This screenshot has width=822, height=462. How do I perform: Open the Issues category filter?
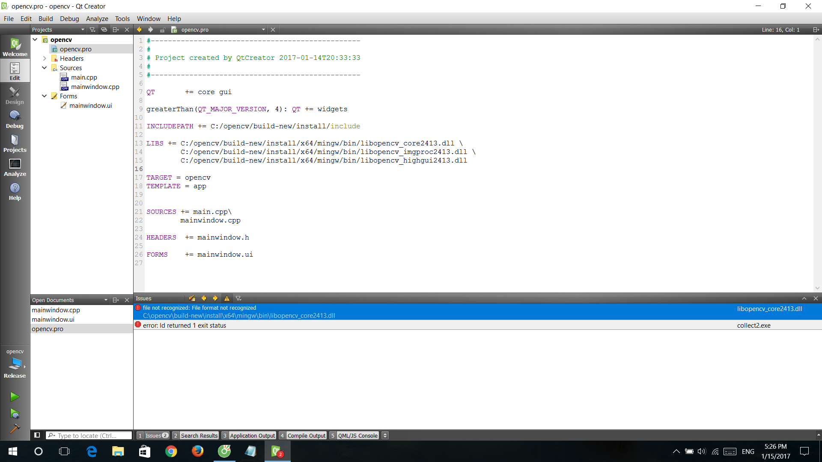click(238, 298)
